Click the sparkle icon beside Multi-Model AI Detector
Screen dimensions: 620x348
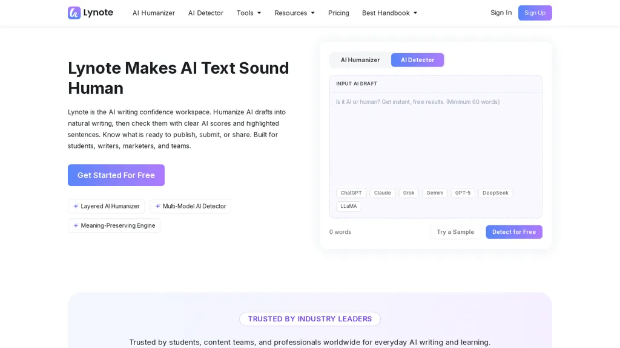coord(158,206)
